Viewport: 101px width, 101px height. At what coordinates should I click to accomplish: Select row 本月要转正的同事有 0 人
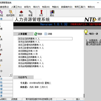tap(30, 60)
